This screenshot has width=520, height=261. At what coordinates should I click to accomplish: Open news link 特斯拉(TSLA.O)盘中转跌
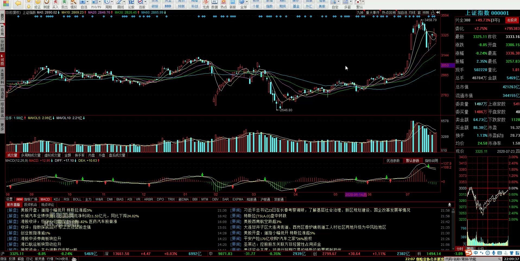click(x=265, y=216)
